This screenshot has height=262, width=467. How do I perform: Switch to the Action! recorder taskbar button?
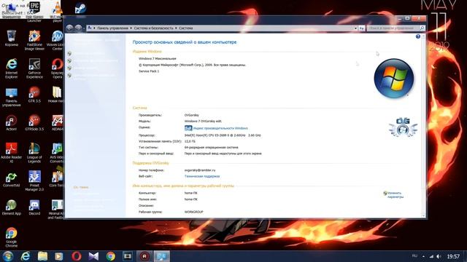(144, 256)
